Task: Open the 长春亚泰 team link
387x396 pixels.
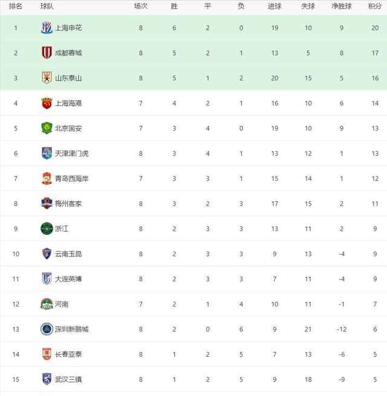Action: 68,354
